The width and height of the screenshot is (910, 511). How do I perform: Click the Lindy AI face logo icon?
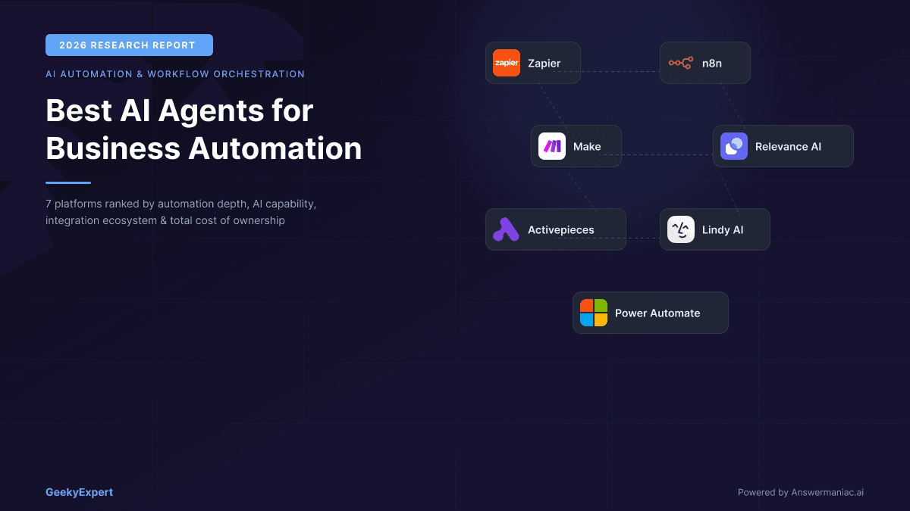(681, 229)
